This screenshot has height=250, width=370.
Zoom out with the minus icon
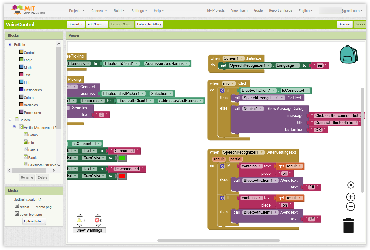click(351, 207)
